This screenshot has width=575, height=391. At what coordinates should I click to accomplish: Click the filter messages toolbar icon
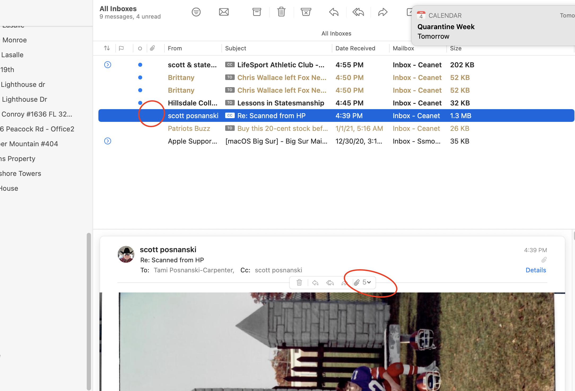coord(196,12)
